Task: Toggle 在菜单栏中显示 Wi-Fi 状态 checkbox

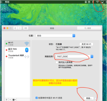Action: pos(36,98)
